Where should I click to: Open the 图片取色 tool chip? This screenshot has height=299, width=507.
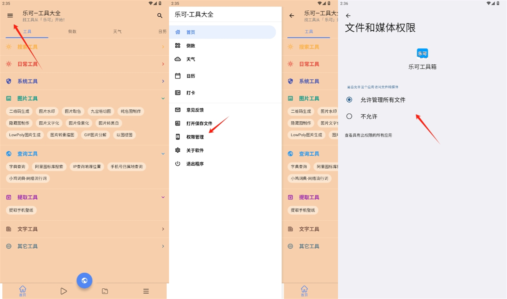(x=73, y=111)
